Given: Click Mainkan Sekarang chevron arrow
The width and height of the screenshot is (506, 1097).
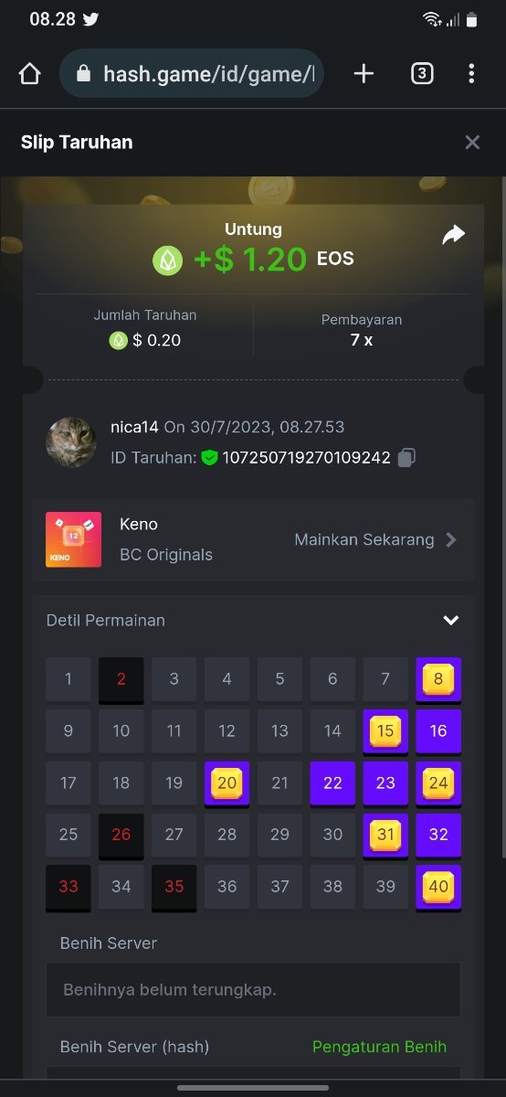Looking at the screenshot, I should point(450,539).
